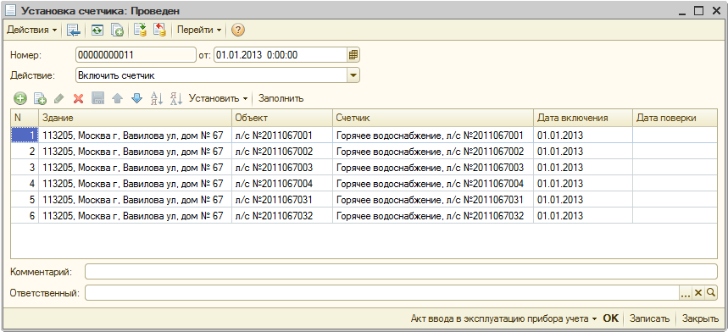Click the unpost document icon with red arrow
This screenshot has height=332, width=728.
click(x=159, y=30)
